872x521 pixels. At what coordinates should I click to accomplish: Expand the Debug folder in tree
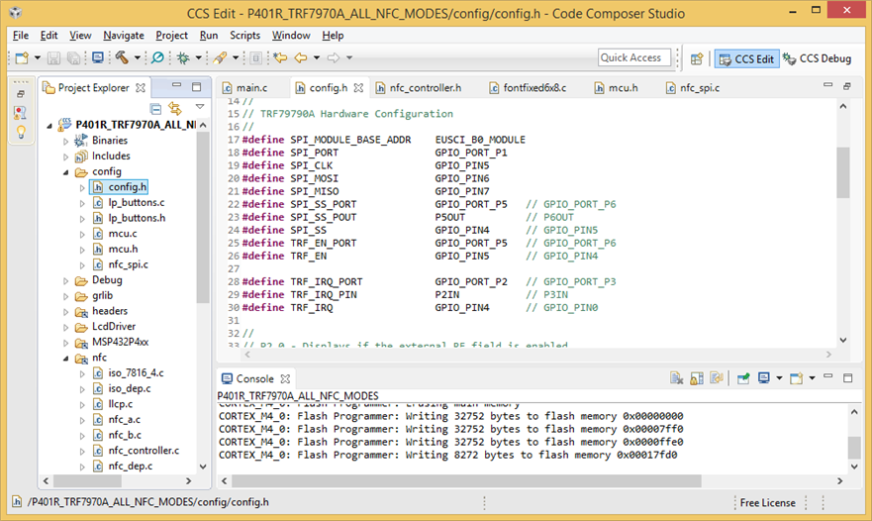[x=66, y=280]
